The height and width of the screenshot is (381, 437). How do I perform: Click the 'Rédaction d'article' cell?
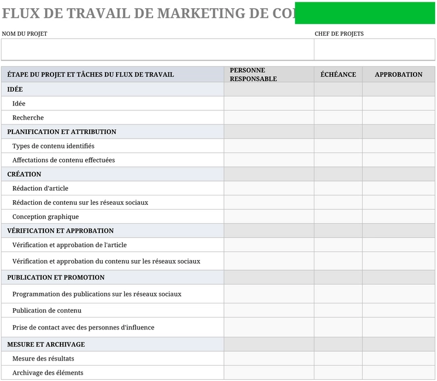(x=113, y=188)
